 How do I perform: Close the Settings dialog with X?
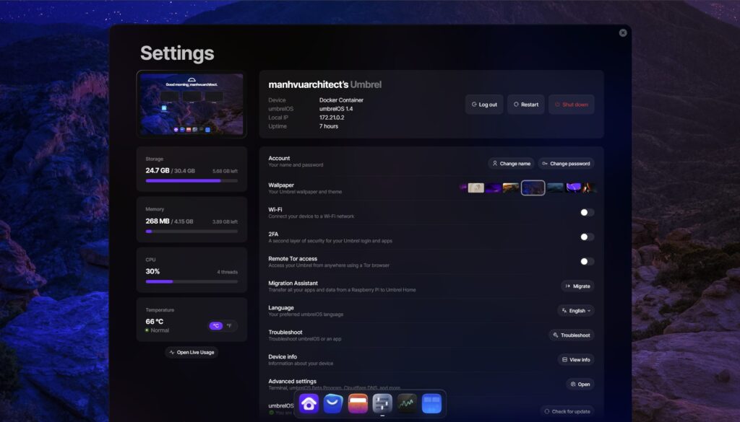coord(623,32)
